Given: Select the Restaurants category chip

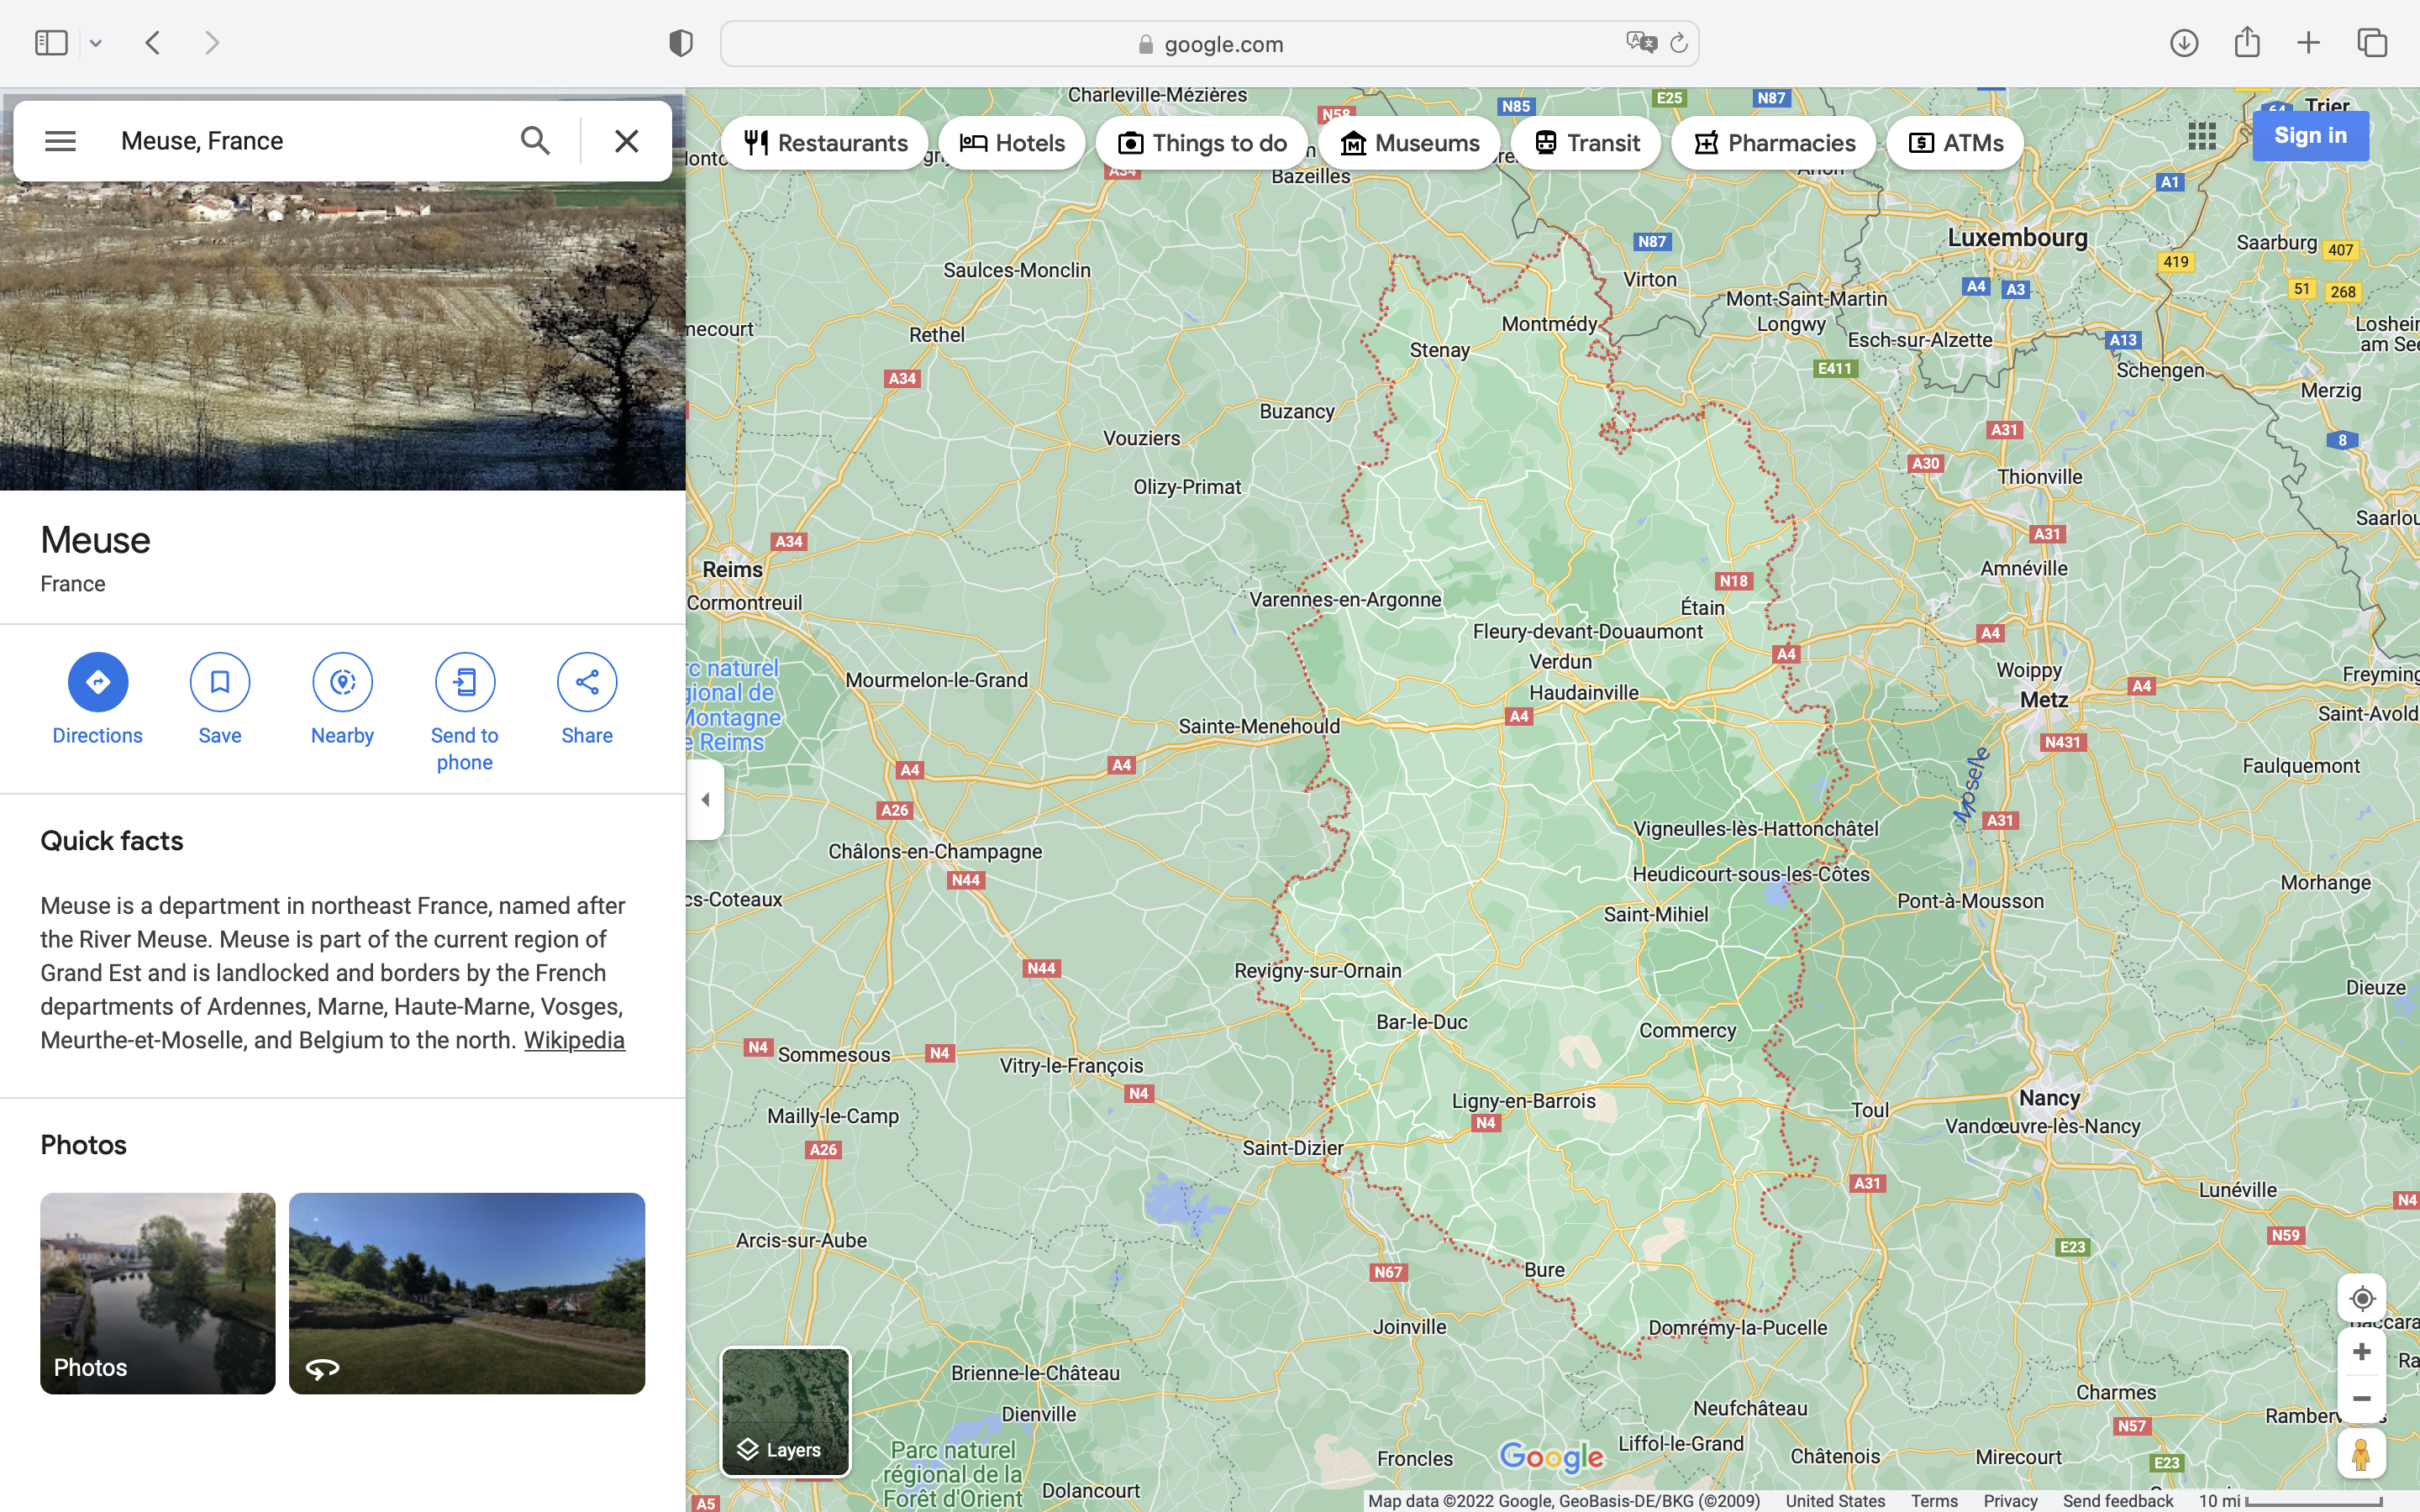Looking at the screenshot, I should click(825, 143).
